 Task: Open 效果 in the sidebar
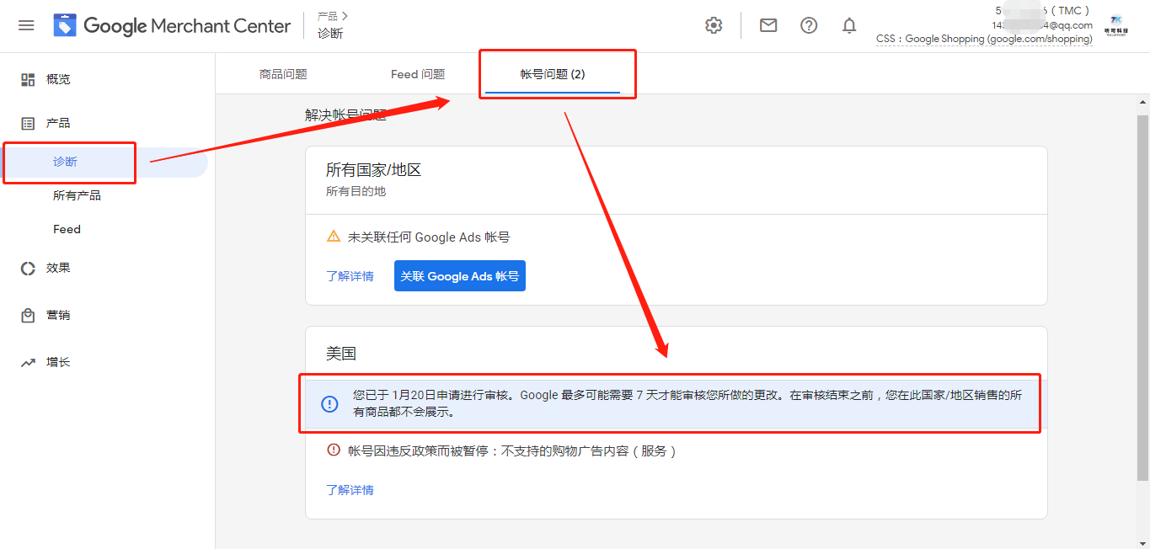[58, 268]
